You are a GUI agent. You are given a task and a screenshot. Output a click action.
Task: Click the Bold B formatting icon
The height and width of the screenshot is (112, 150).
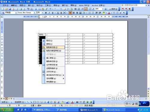pos(46,13)
